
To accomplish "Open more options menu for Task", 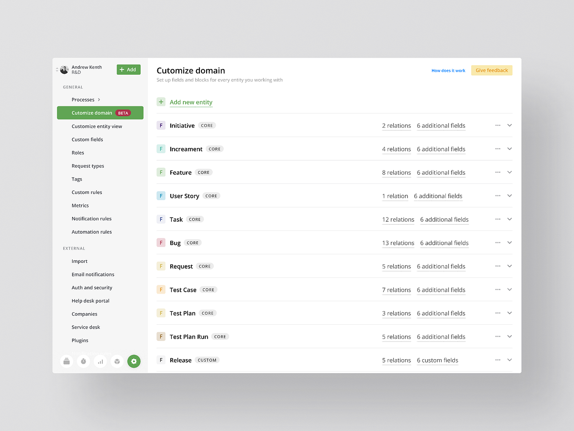I will point(498,219).
